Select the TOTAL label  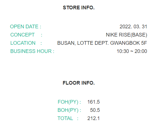click(x=65, y=118)
